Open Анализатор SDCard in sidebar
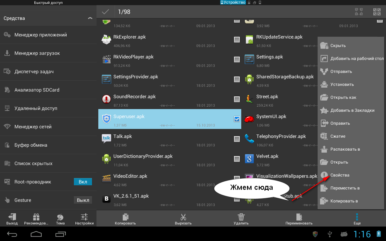The width and height of the screenshot is (386, 241). 37,90
